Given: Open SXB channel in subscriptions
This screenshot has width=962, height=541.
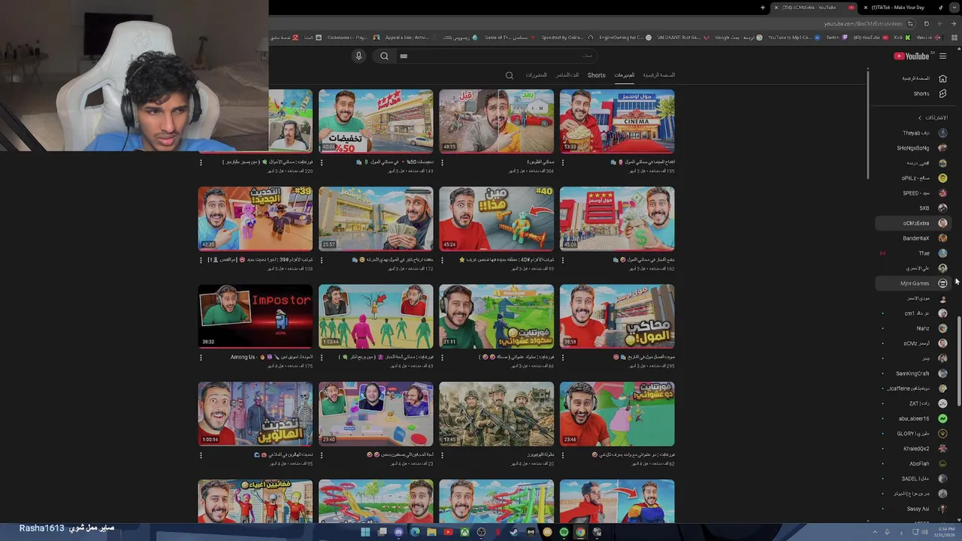Looking at the screenshot, I should 913,208.
